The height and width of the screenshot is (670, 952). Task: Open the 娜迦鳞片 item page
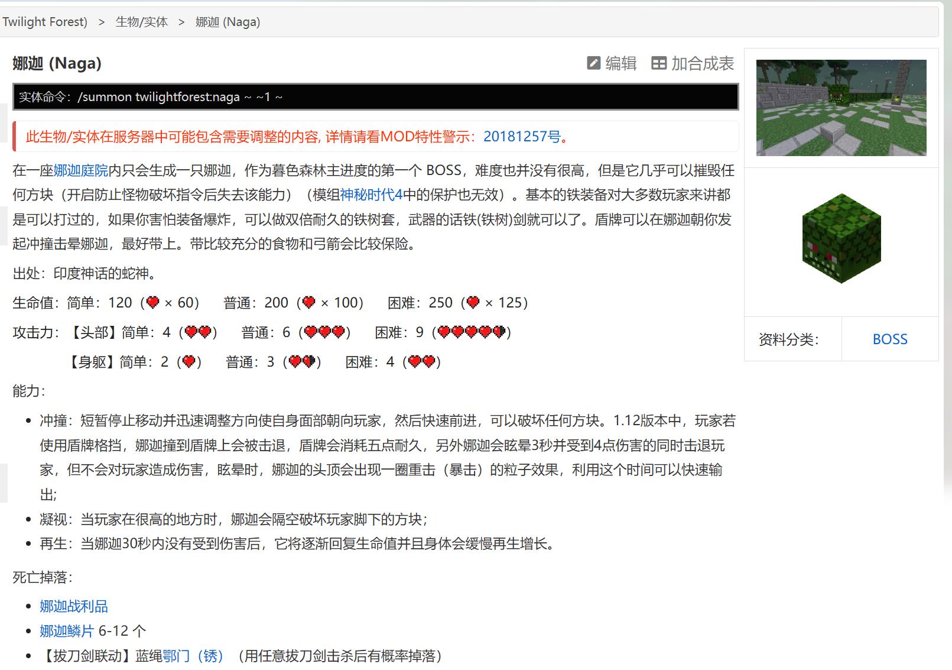coord(67,631)
